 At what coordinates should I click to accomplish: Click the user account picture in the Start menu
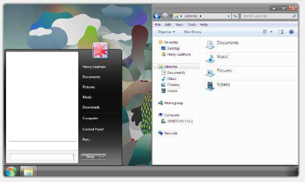tap(100, 51)
